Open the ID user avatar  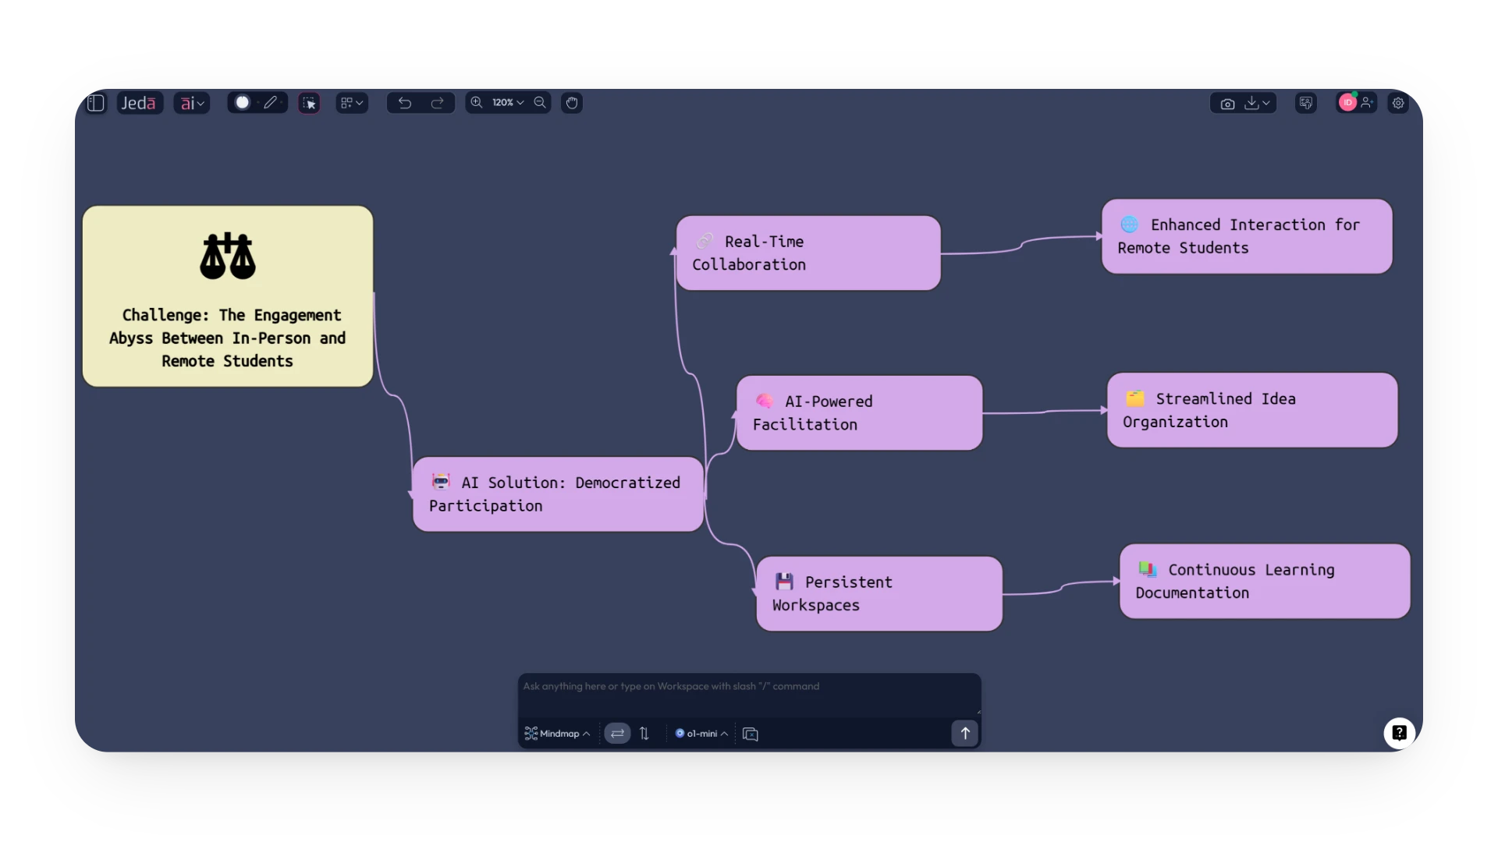coord(1347,102)
